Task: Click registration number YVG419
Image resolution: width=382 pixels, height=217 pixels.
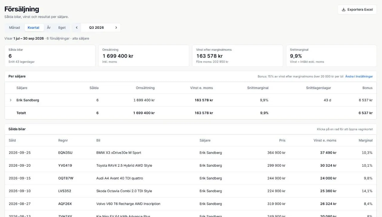Action: click(x=65, y=165)
